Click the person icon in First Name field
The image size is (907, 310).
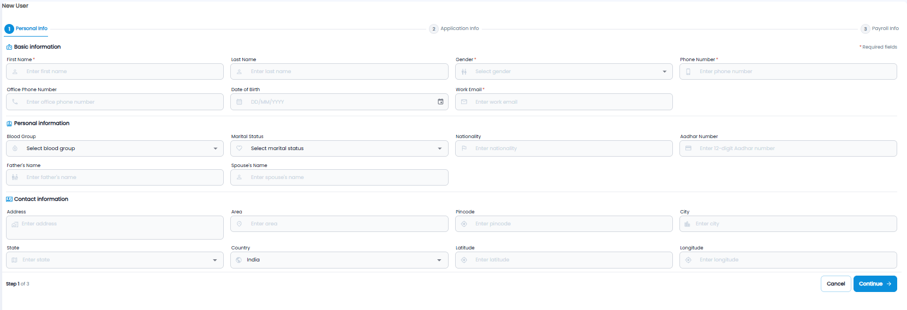click(15, 71)
